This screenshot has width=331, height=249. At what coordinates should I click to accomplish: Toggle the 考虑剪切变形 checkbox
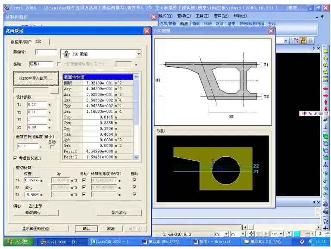pos(16,158)
